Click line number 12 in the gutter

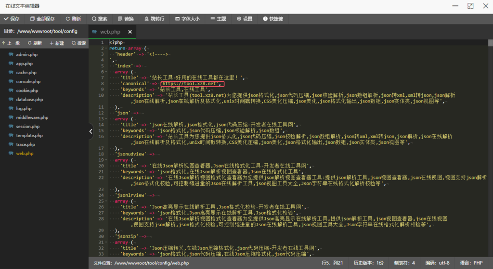[x=101, y=113]
